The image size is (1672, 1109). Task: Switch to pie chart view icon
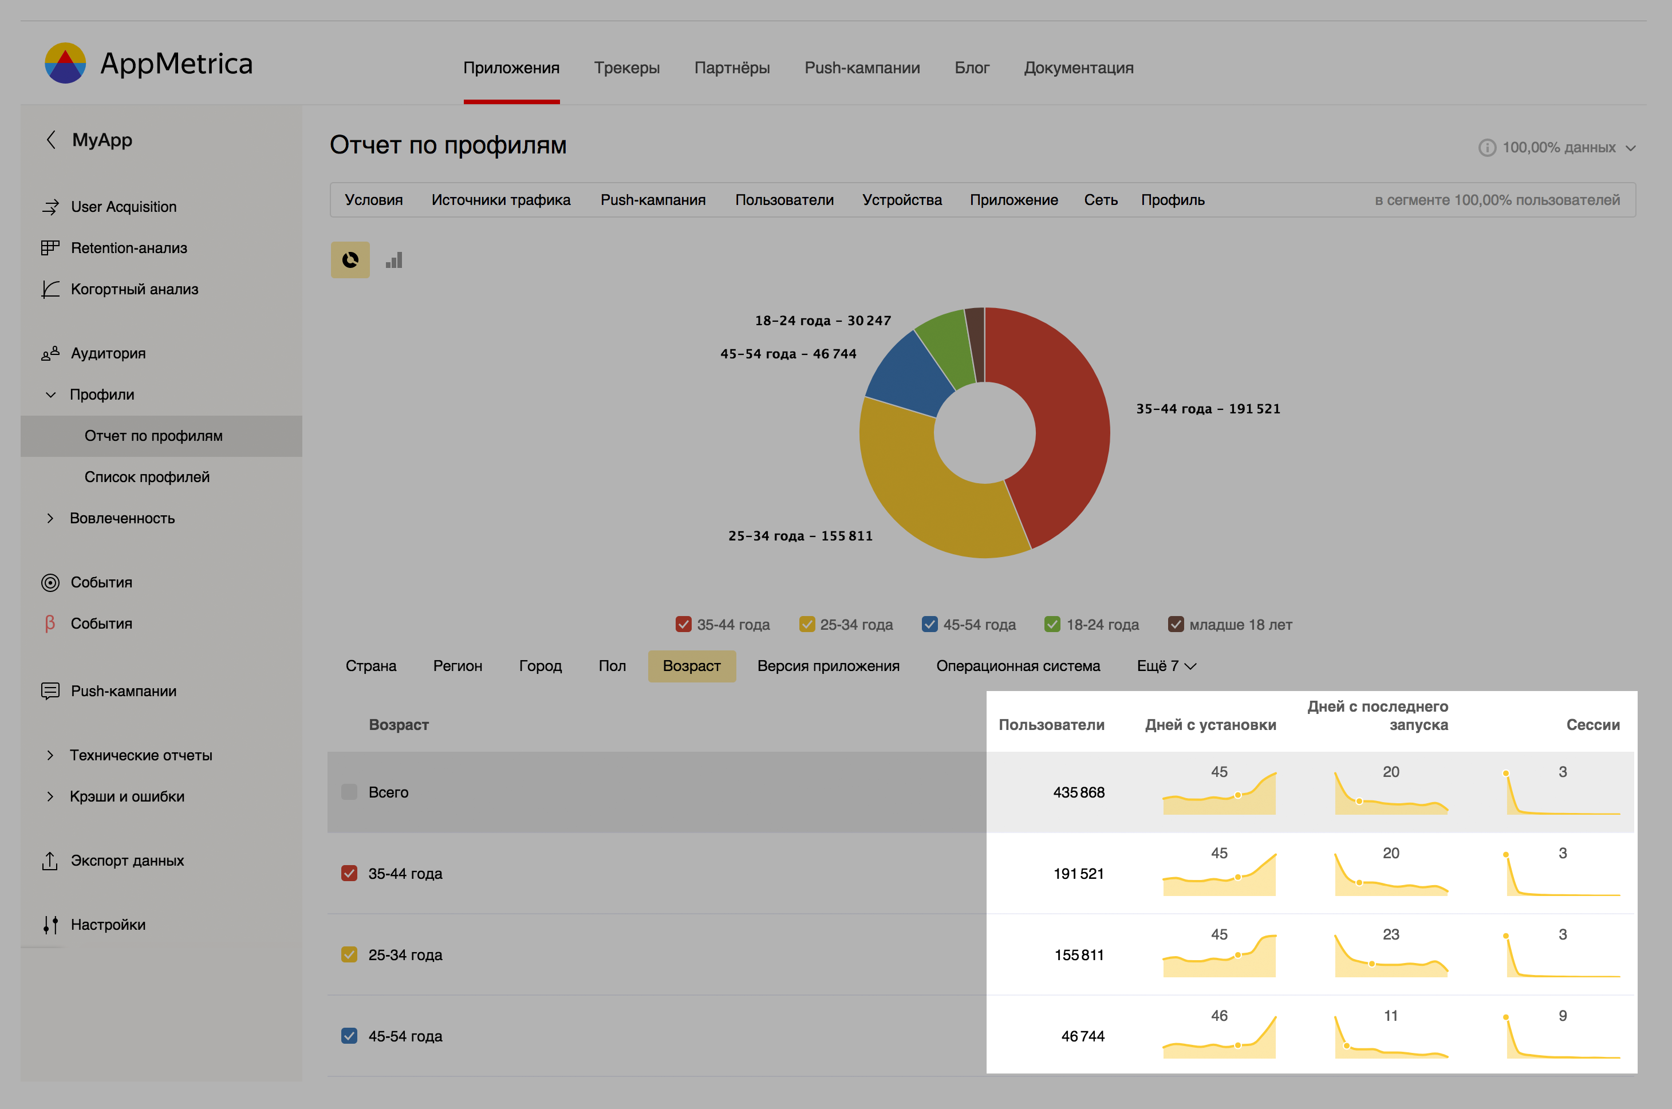(x=350, y=259)
